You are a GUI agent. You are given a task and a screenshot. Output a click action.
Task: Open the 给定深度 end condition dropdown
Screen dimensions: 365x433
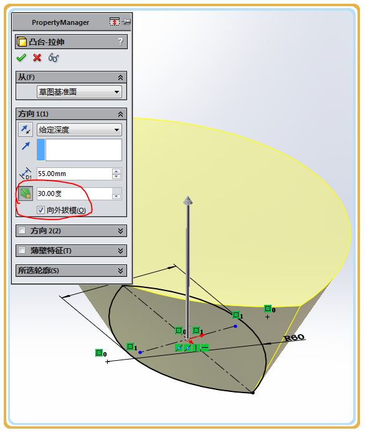tap(79, 130)
